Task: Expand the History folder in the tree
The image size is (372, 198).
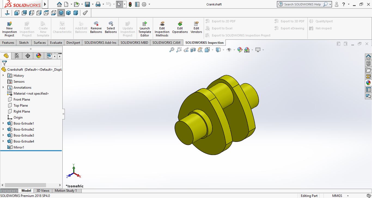Action: 3,76
